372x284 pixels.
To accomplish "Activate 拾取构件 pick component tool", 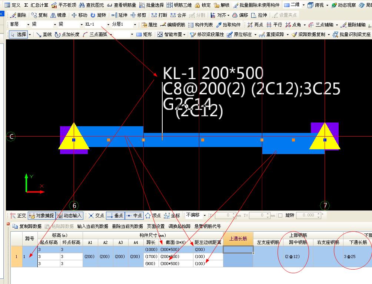I will pyautogui.click(x=228, y=25).
